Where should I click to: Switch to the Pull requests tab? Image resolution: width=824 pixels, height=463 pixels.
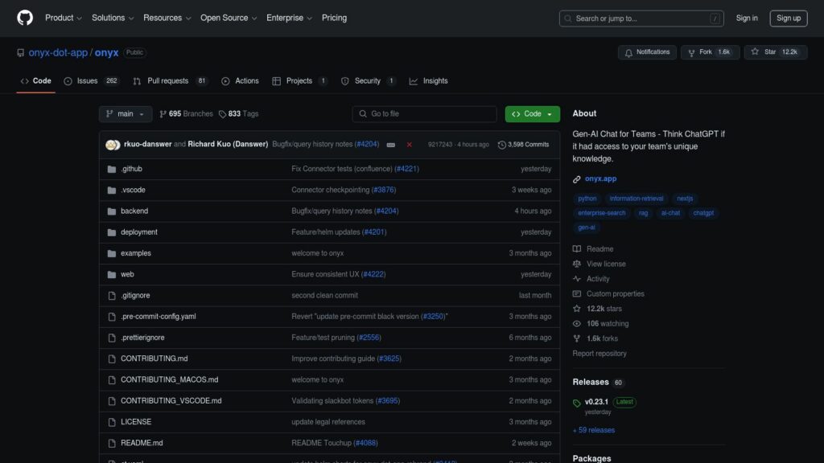pos(170,81)
